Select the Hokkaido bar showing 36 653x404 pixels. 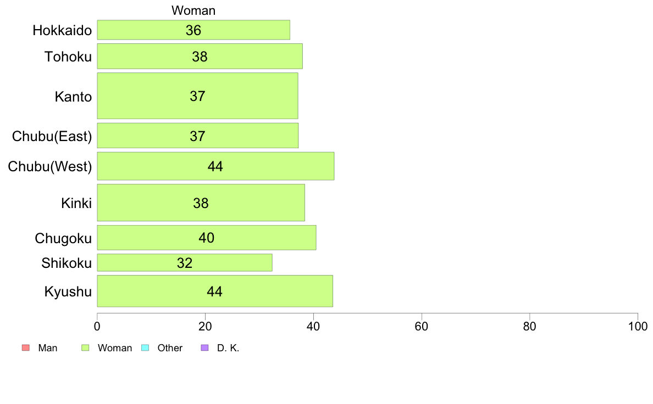click(x=193, y=30)
